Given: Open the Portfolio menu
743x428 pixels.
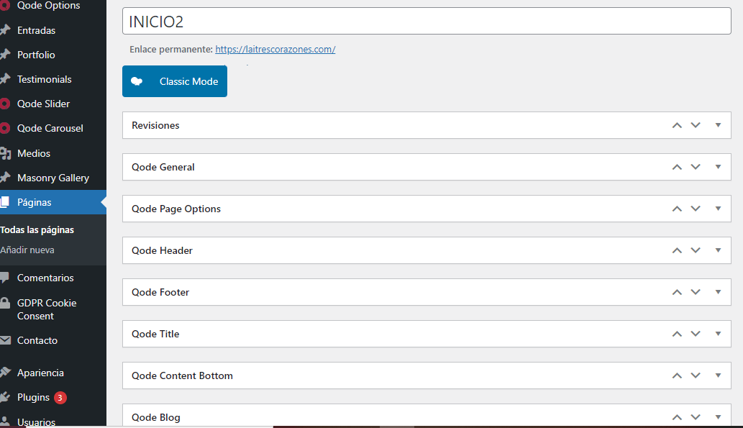Looking at the screenshot, I should point(36,55).
